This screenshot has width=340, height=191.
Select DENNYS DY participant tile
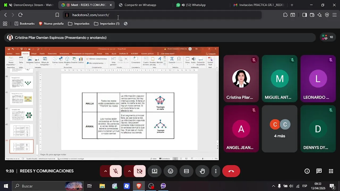tap(318, 129)
